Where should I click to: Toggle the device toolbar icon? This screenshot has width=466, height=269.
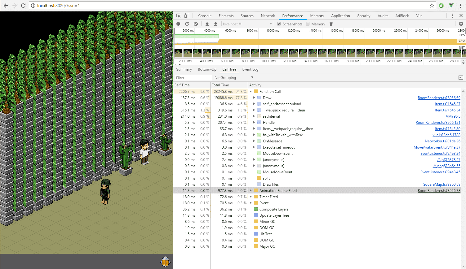tap(187, 15)
